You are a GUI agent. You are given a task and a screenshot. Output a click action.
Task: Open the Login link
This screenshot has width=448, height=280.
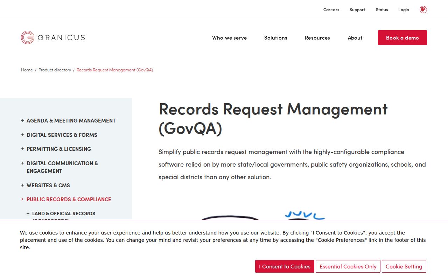coord(404,10)
